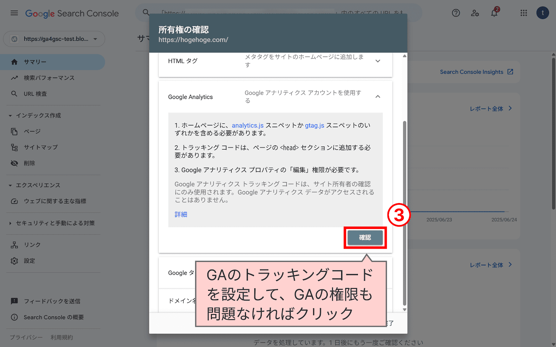Select 検索パフォーマンス in the sidebar
The width and height of the screenshot is (556, 347).
pos(49,78)
